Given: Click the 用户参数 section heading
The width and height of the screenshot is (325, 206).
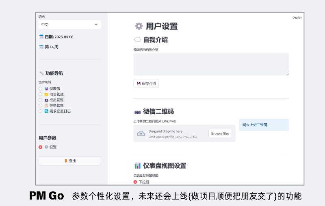Looking at the screenshot, I should pos(47,138).
